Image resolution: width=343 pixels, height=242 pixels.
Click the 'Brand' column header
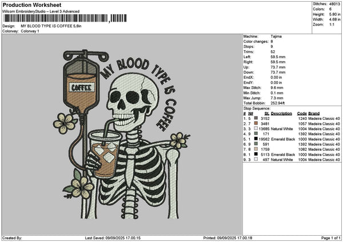point(314,114)
